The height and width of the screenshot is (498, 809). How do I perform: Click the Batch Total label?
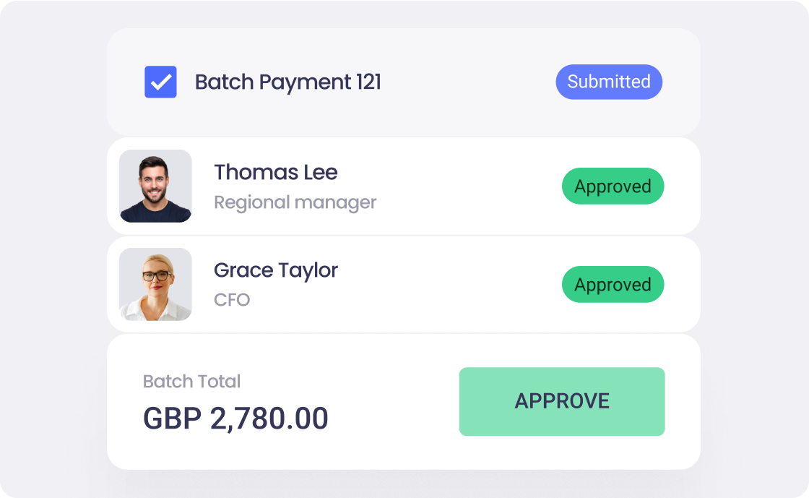tap(191, 382)
